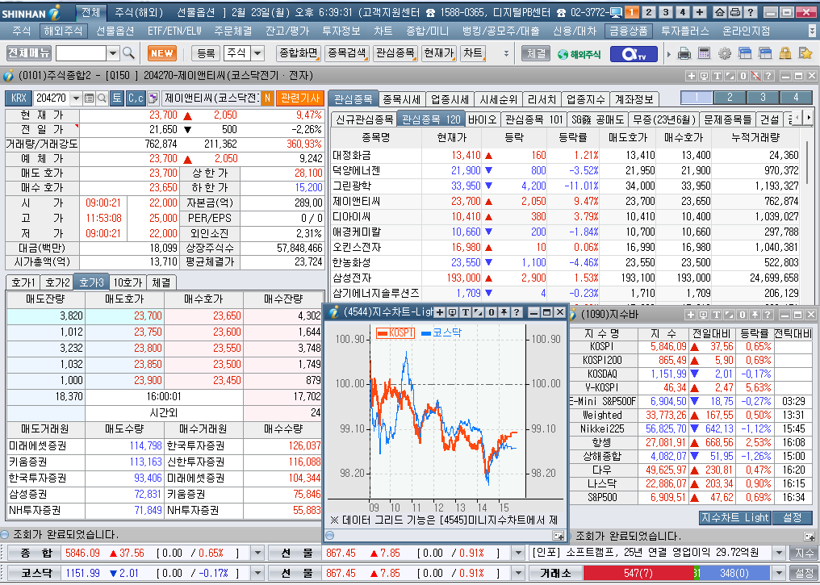Click the stock code 204270 input
This screenshot has height=585, width=820.
click(52, 98)
